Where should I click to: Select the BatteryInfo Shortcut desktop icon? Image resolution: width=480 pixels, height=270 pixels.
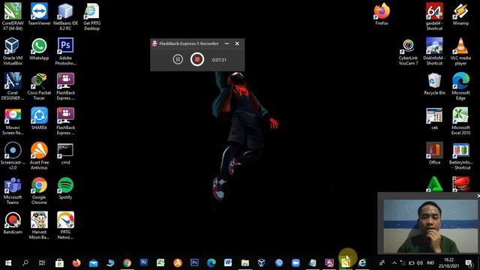pyautogui.click(x=460, y=156)
